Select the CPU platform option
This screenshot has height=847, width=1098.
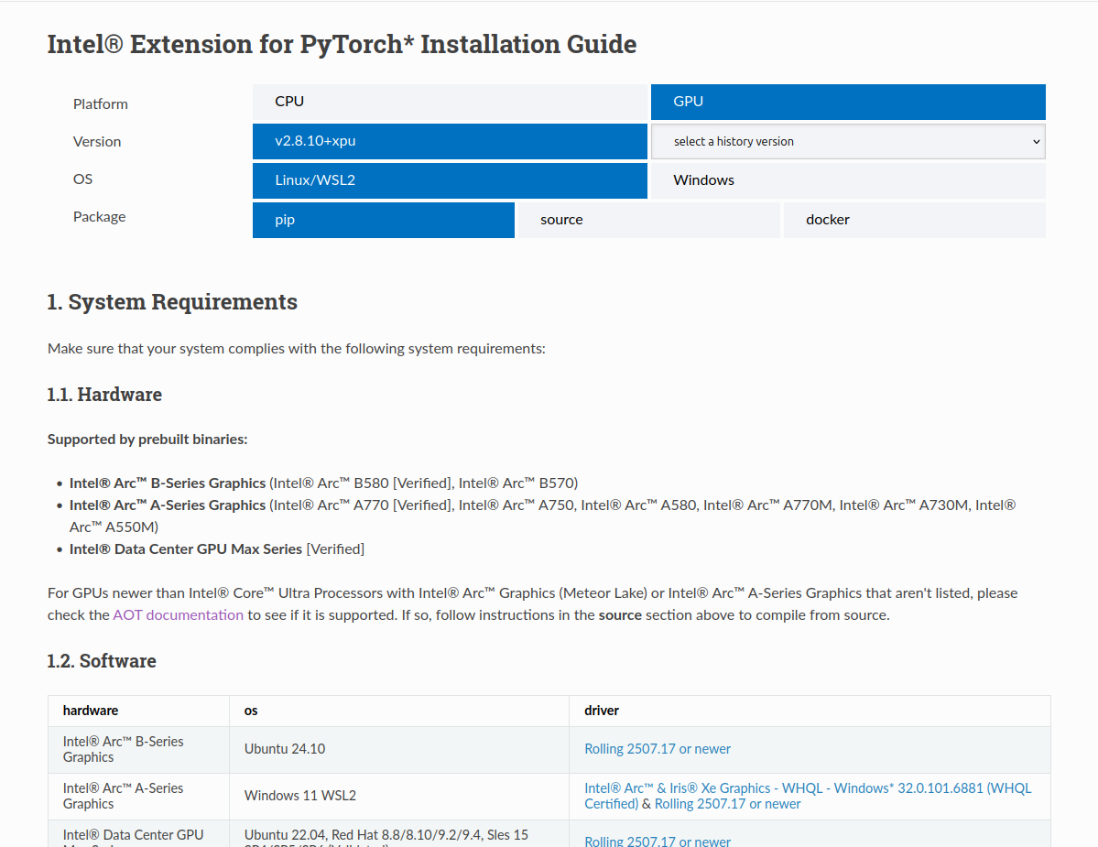(x=450, y=103)
